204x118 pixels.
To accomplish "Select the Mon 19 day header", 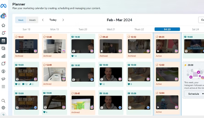I will coord(55,29).
